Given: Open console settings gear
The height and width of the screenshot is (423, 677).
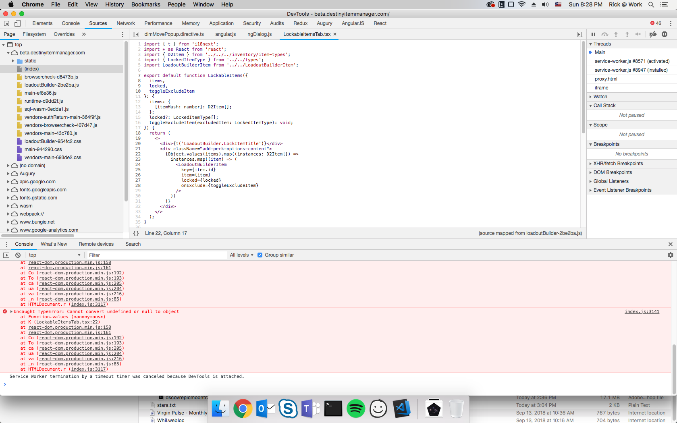Looking at the screenshot, I should click(671, 255).
